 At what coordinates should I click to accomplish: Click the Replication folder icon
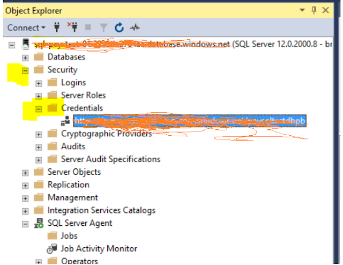coord(39,185)
